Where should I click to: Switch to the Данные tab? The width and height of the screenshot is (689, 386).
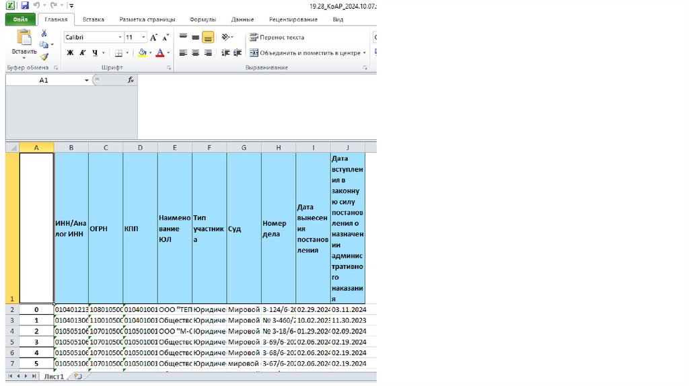point(242,20)
